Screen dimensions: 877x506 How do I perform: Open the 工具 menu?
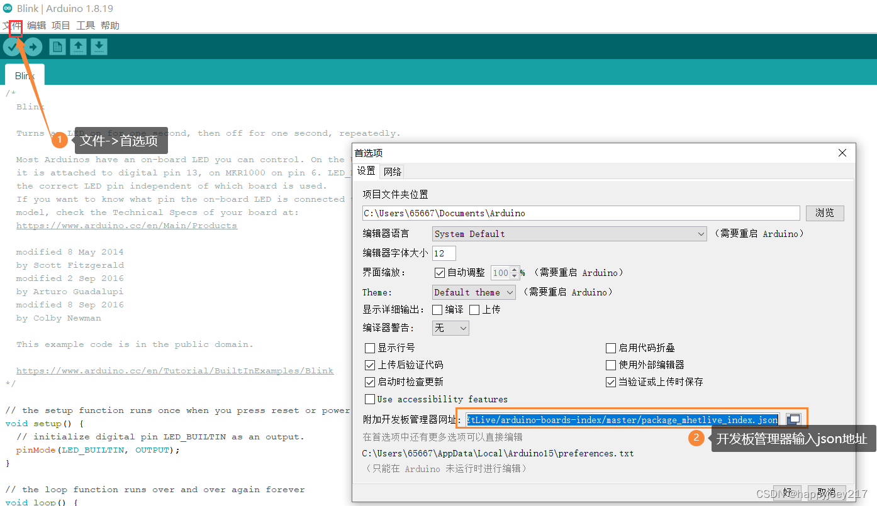[x=86, y=26]
